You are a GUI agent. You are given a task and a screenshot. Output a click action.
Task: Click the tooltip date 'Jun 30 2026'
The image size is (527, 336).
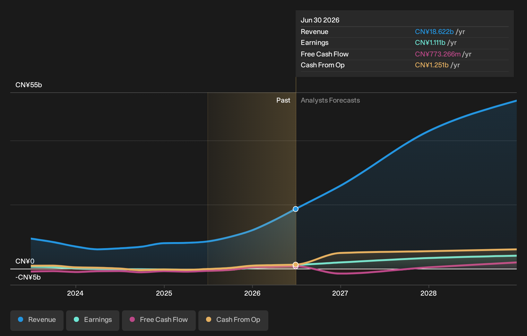[320, 20]
